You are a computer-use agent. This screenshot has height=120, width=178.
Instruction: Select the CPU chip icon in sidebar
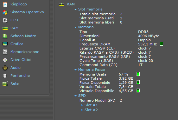click(5, 20)
